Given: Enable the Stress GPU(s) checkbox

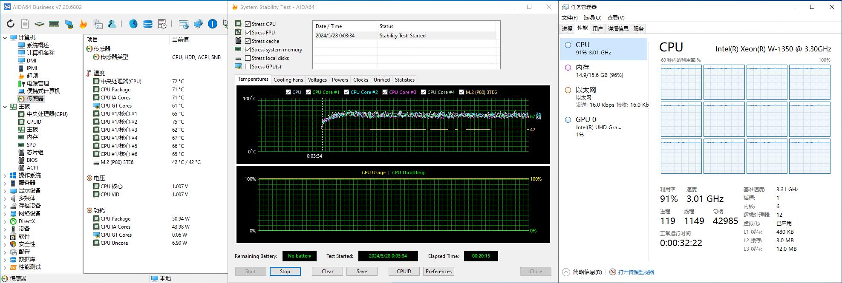Looking at the screenshot, I should pos(248,67).
